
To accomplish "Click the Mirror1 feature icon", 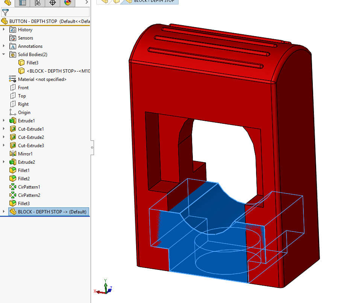I will coord(12,154).
